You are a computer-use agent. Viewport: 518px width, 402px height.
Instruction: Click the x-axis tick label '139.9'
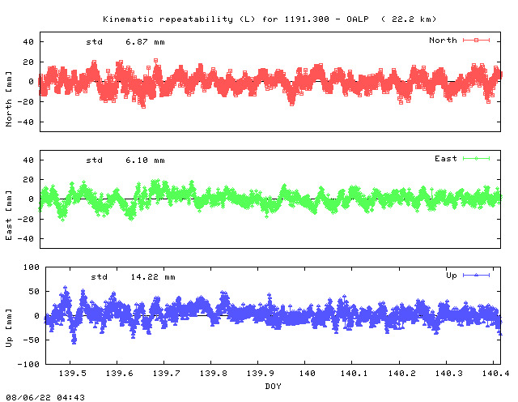(261, 374)
